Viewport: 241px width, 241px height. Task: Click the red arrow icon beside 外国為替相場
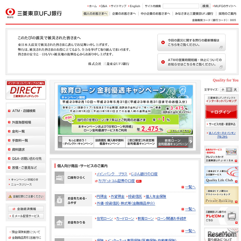click(x=9, y=122)
